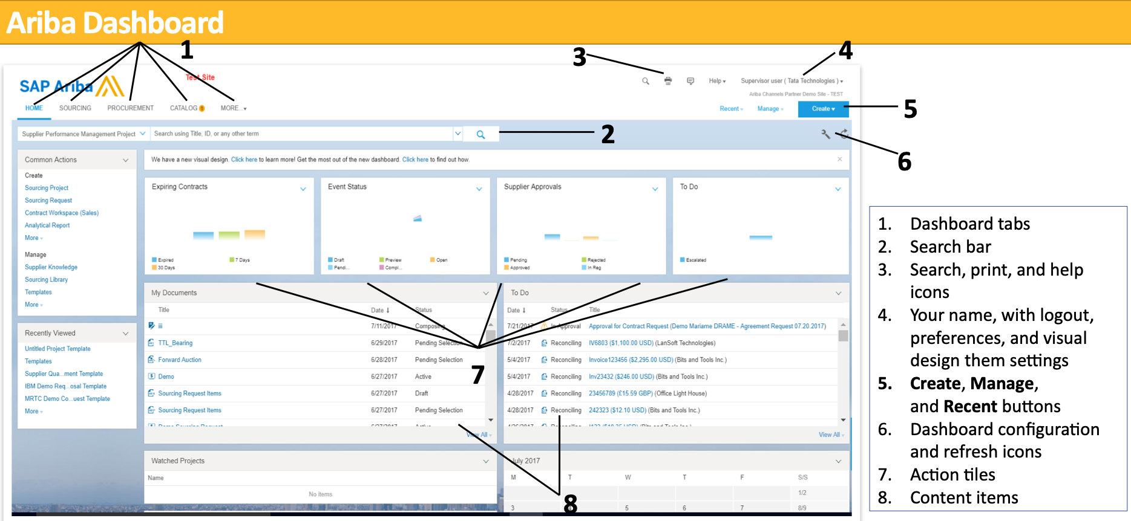This screenshot has width=1131, height=521.
Task: Open the Help menu
Action: coord(717,81)
